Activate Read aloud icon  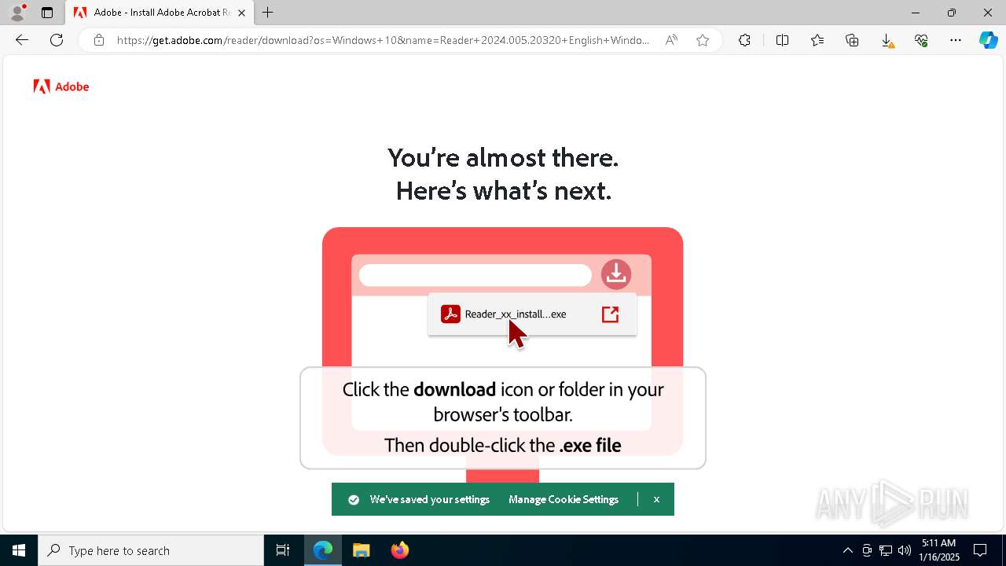(x=671, y=40)
